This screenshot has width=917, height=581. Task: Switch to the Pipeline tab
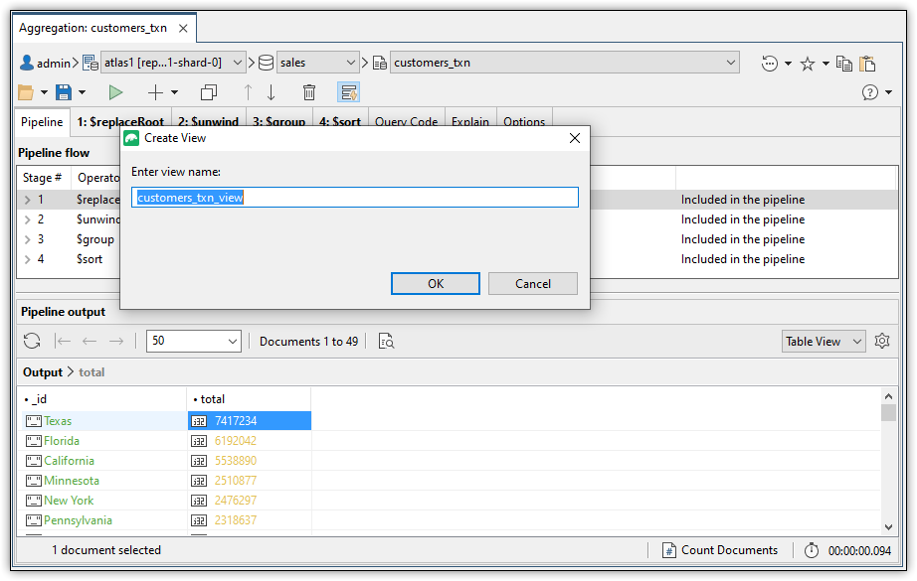tap(42, 122)
